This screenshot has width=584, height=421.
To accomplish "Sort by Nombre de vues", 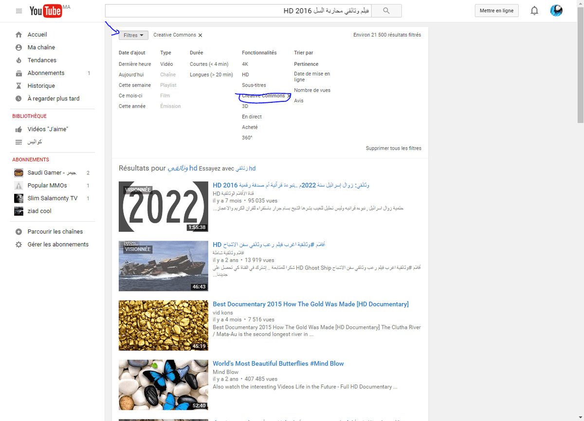I will (312, 90).
